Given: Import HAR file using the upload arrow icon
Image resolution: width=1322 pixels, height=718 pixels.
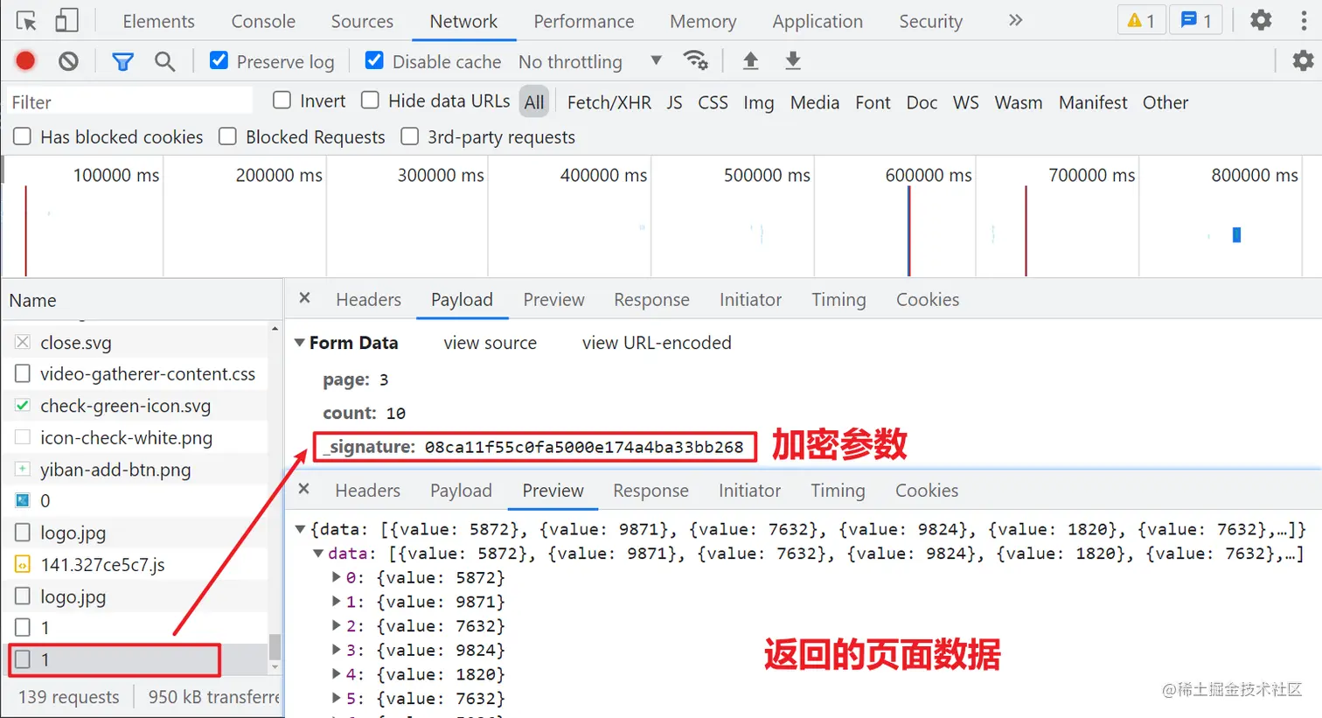Looking at the screenshot, I should (x=750, y=60).
